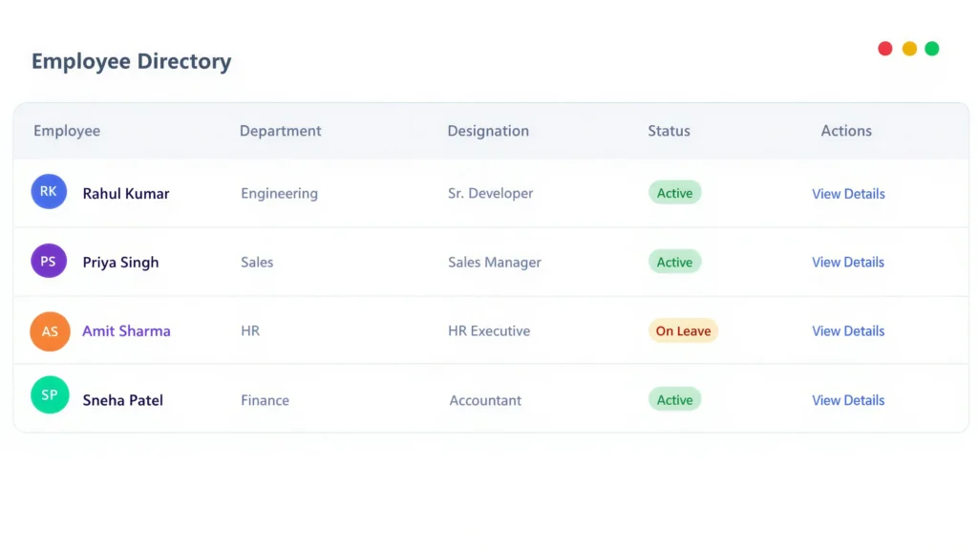The height and width of the screenshot is (552, 978).
Task: Click Rahul Kumar's RK avatar icon
Action: [x=49, y=191]
